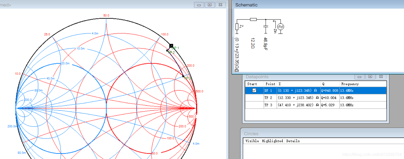Click the 13.6MHz frequency of DP 1

click(347, 90)
